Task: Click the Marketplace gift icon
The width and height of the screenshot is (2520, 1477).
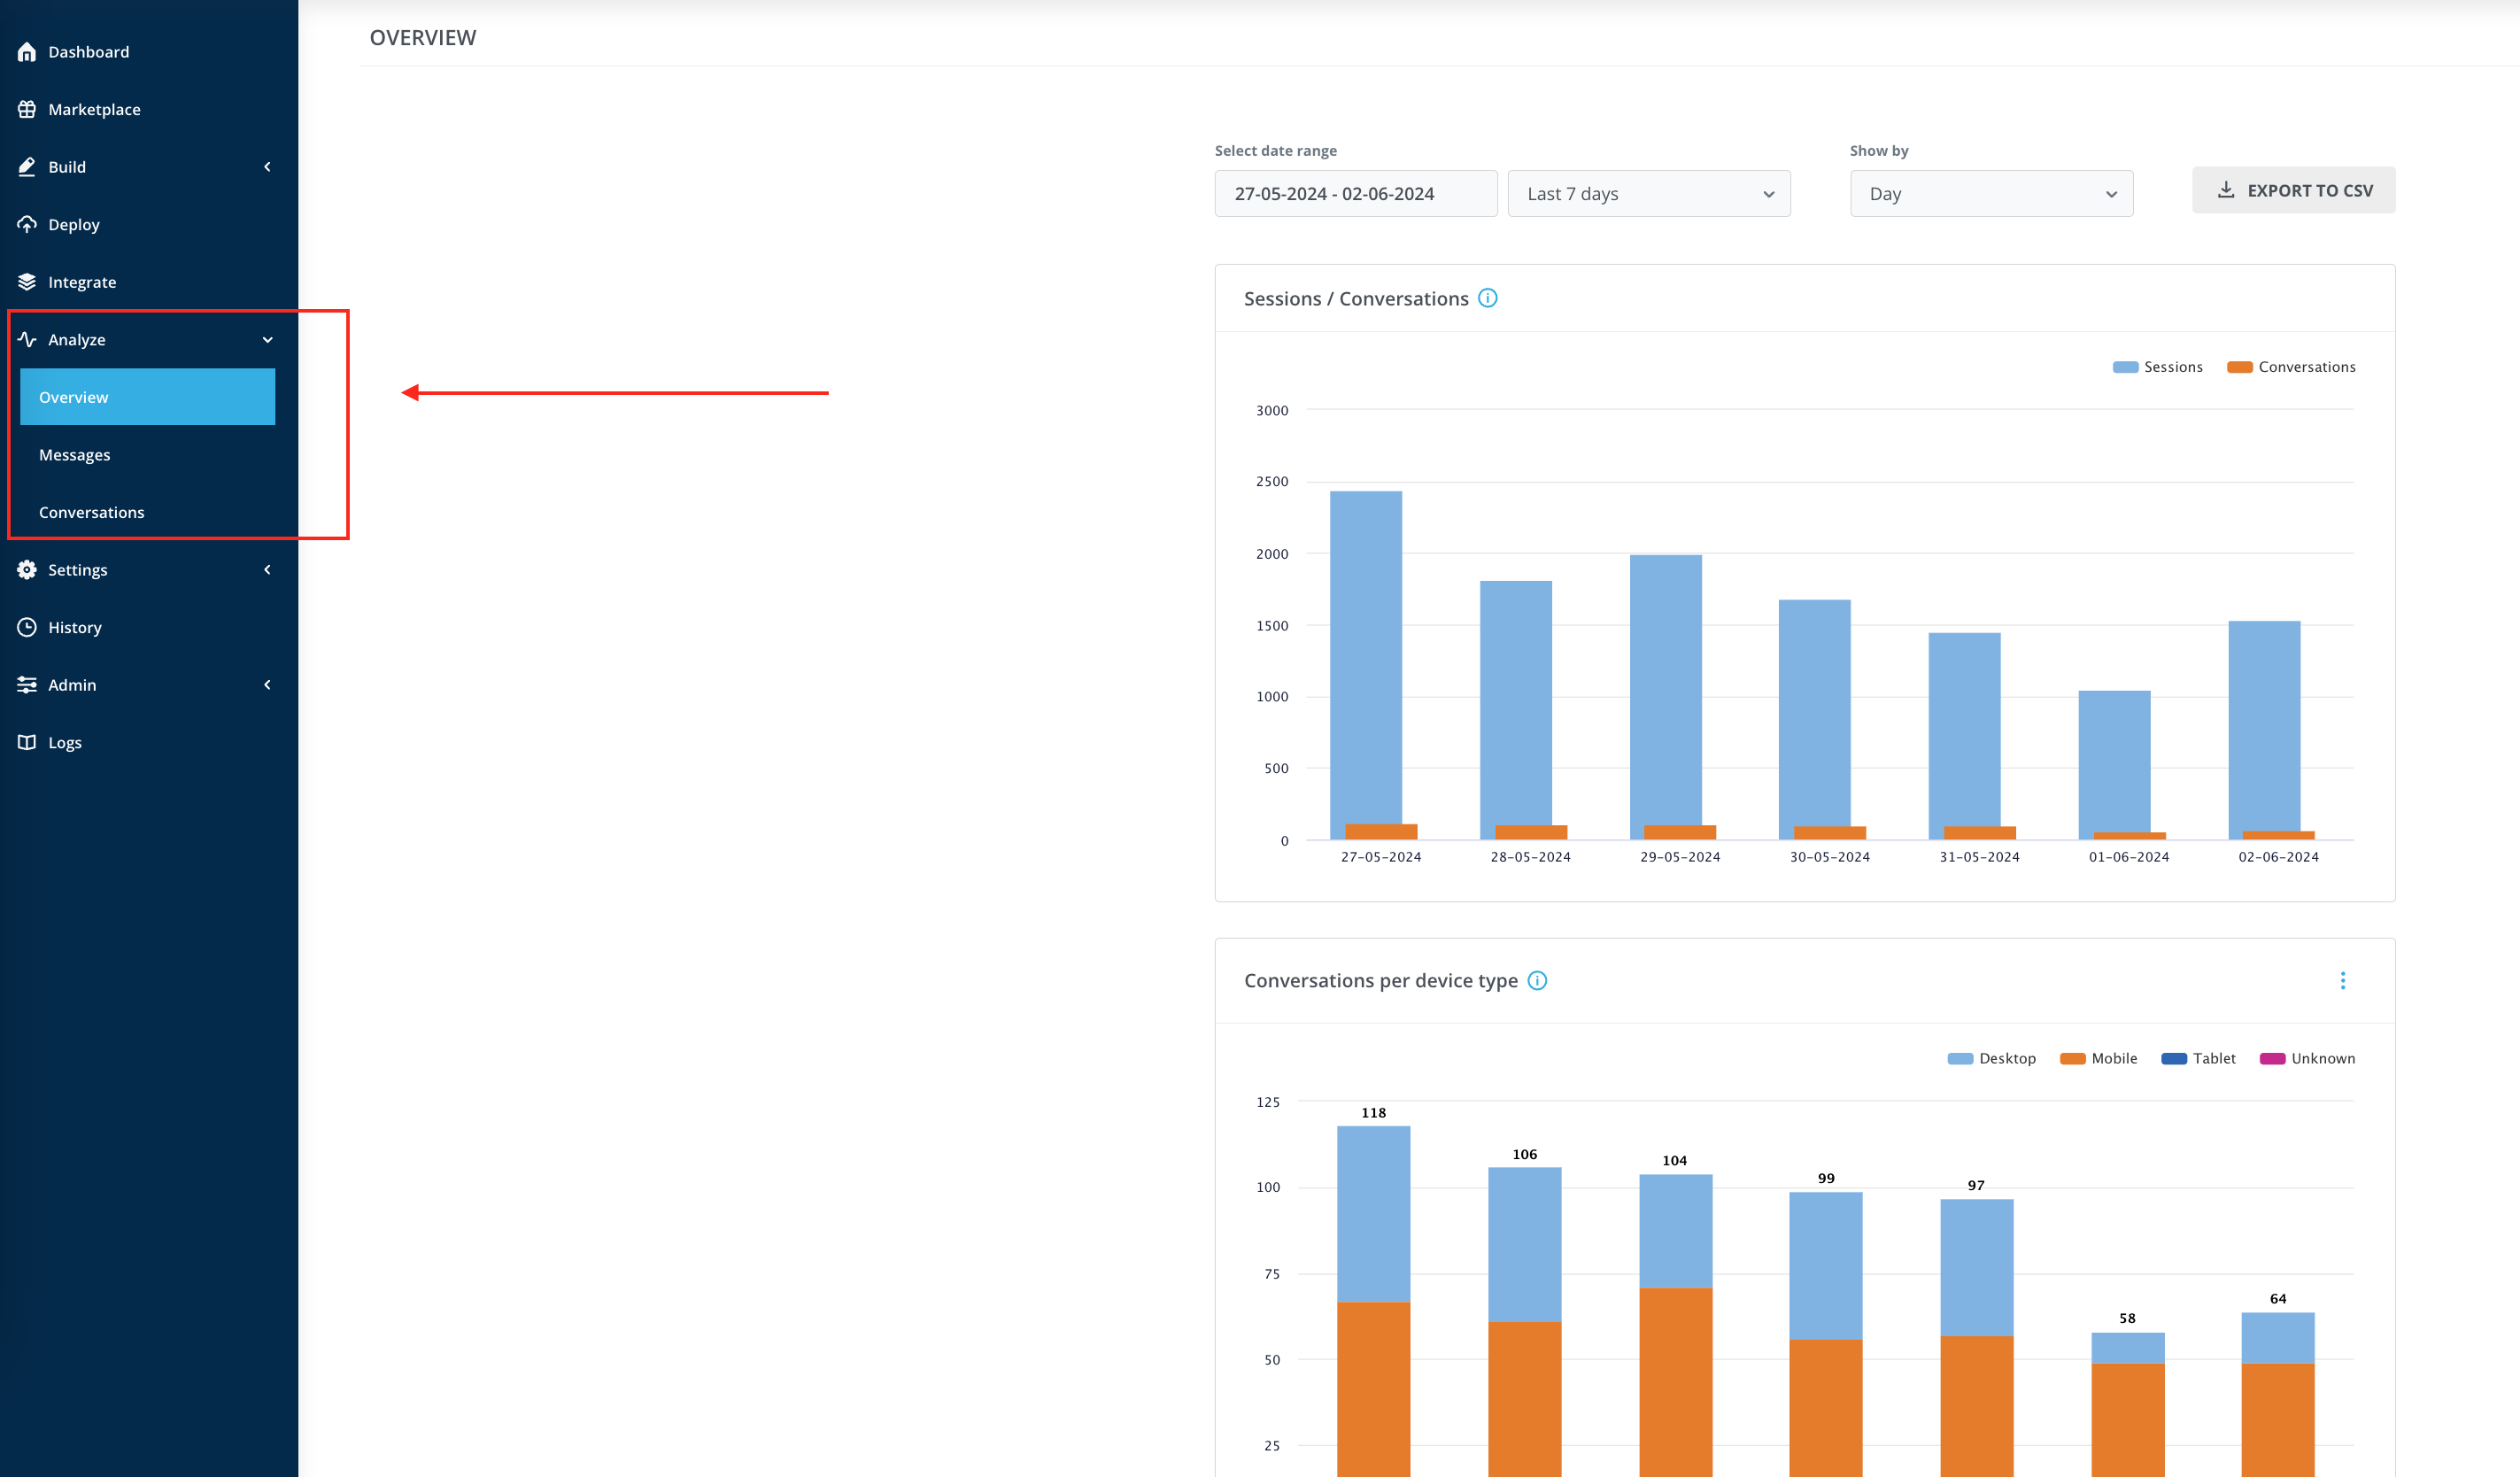Action: tap(27, 109)
